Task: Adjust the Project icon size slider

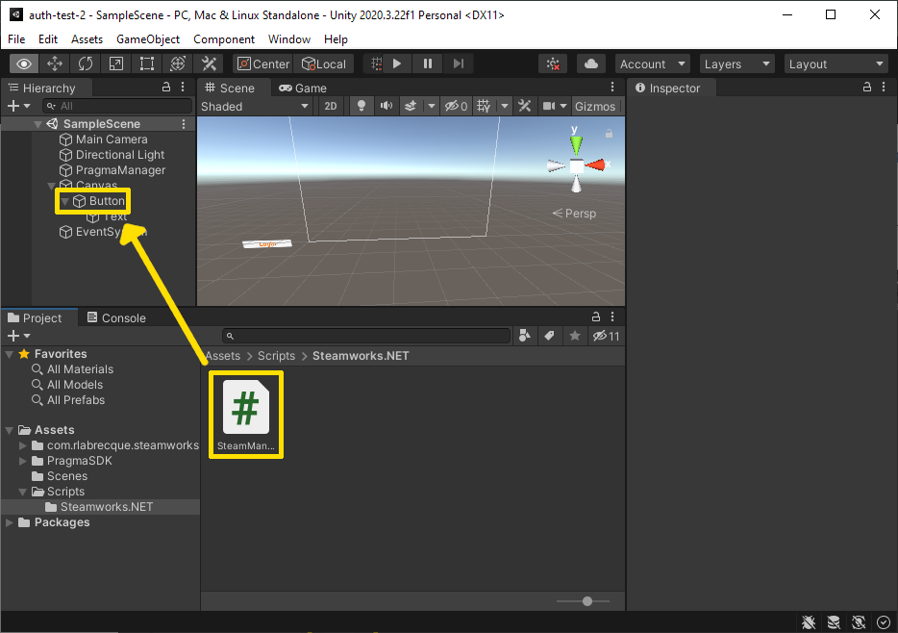Action: click(587, 601)
